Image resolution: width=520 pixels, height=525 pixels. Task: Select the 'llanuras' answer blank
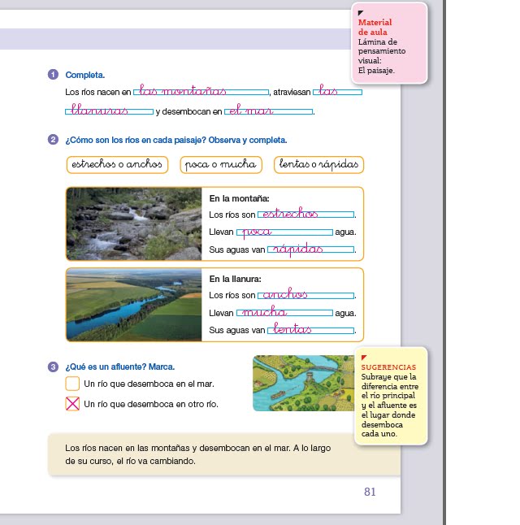pos(109,111)
